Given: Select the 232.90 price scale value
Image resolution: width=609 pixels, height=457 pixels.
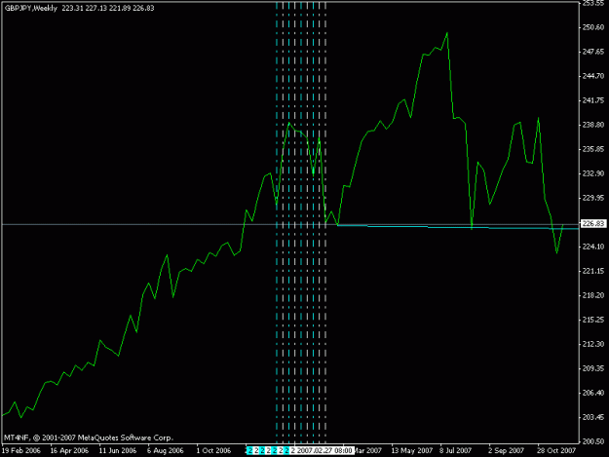Looking at the screenshot, I should point(593,173).
